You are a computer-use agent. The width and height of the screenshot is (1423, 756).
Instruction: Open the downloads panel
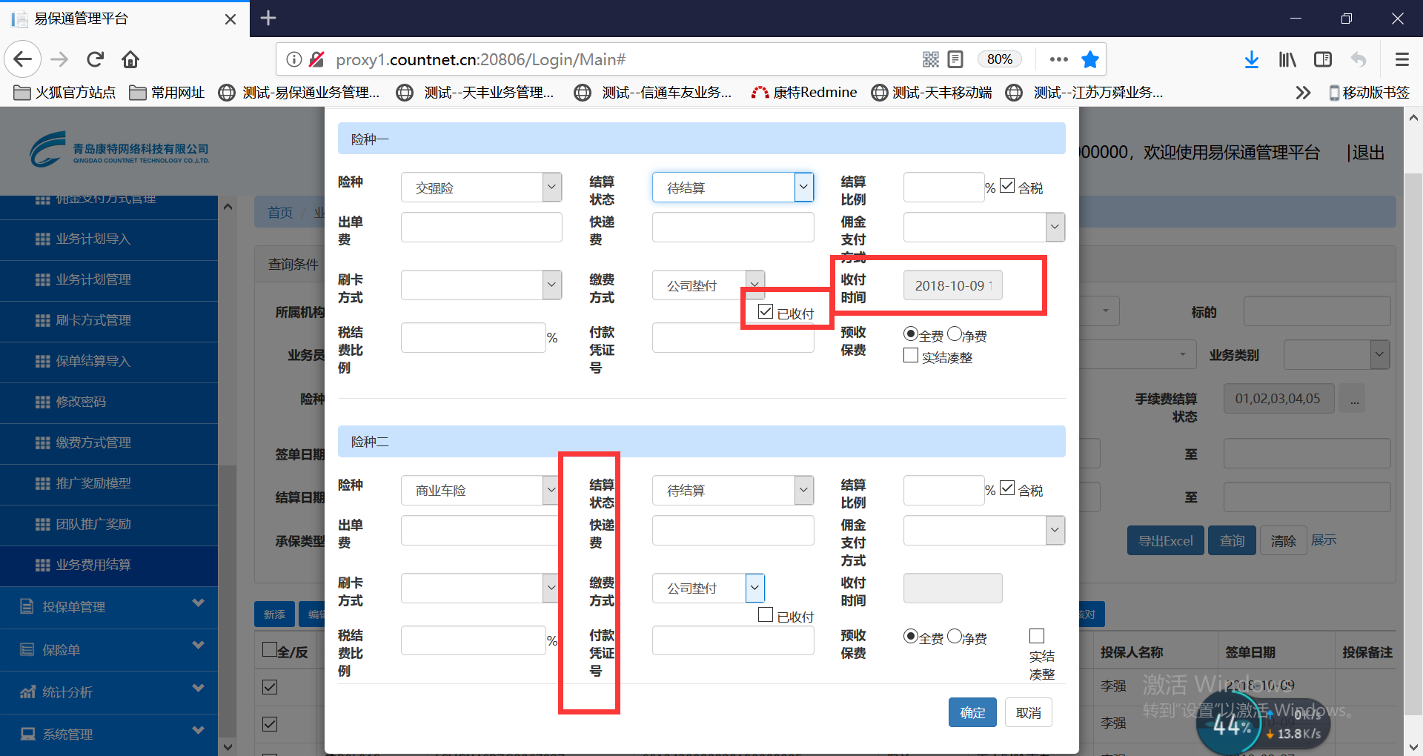tap(1252, 59)
